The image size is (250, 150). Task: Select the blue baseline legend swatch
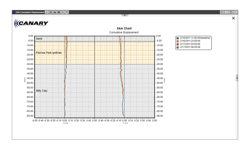click(177, 38)
